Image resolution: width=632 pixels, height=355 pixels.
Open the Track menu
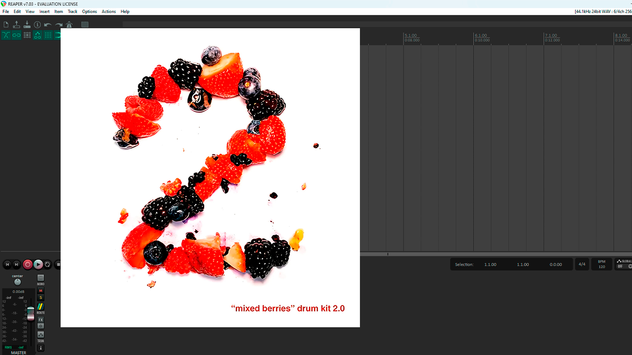(73, 12)
